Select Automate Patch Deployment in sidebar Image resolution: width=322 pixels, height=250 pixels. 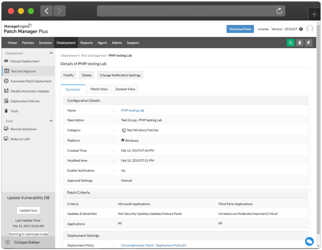coord(31,81)
